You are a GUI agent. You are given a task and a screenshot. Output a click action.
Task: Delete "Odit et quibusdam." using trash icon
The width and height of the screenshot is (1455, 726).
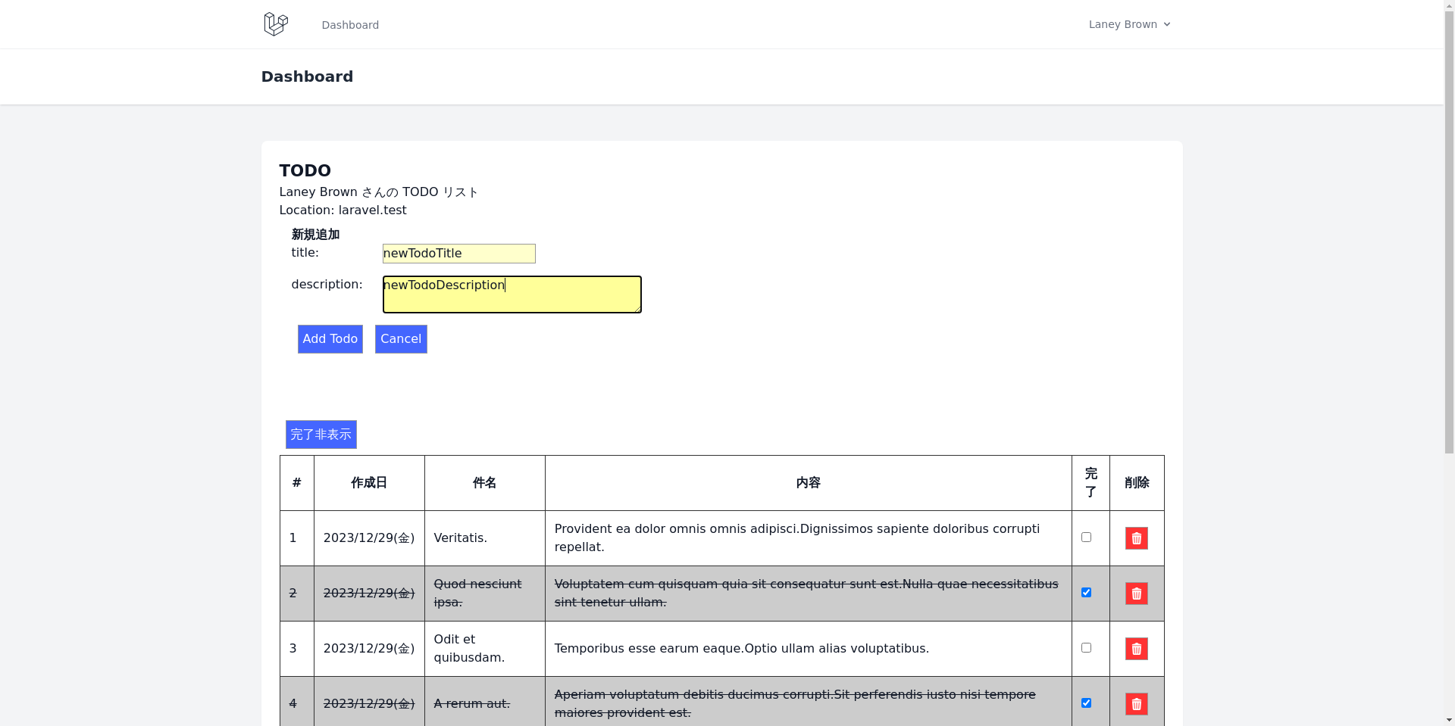pyautogui.click(x=1136, y=648)
